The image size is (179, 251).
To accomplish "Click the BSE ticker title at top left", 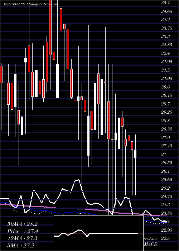I will (30, 4).
